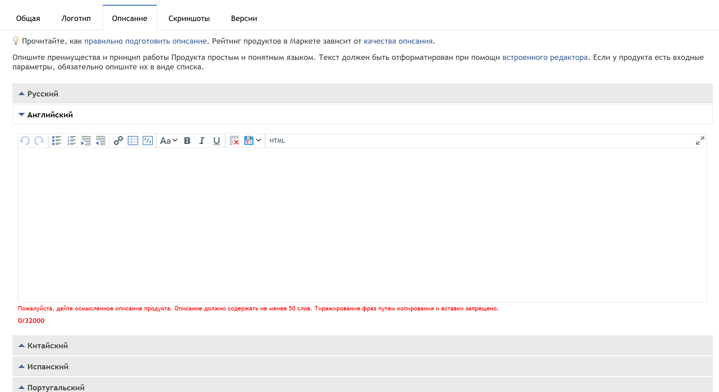Click the insert link icon
This screenshot has width=719, height=392.
118,140
